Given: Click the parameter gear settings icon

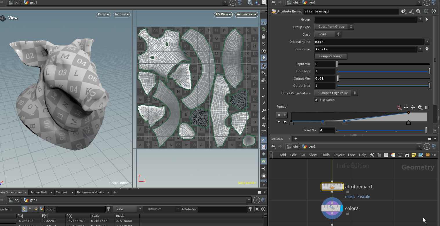Looking at the screenshot, I should (403, 11).
